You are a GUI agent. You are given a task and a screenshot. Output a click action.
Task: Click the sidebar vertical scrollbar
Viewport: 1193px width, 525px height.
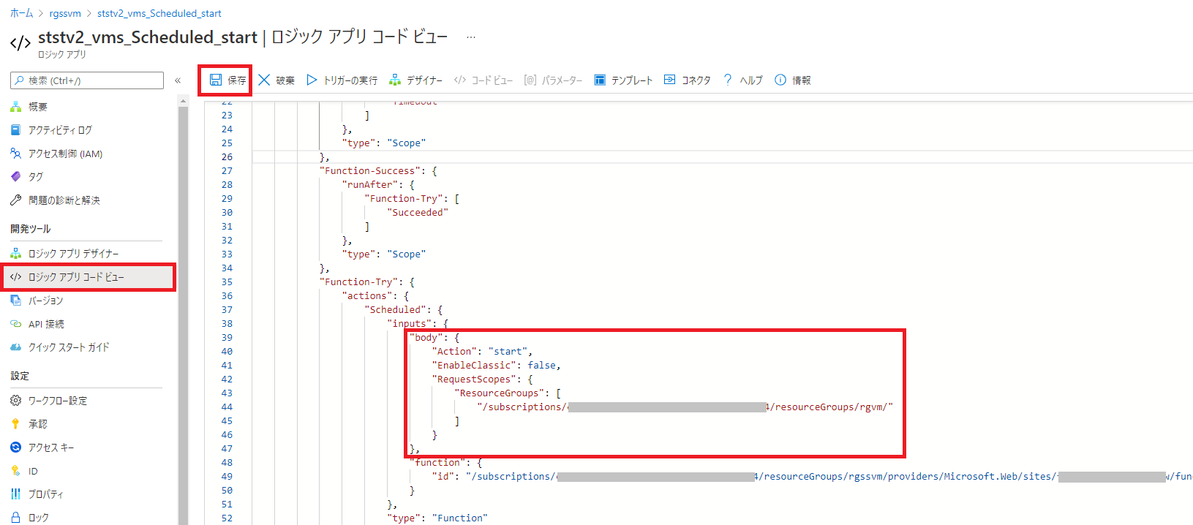tap(183, 311)
